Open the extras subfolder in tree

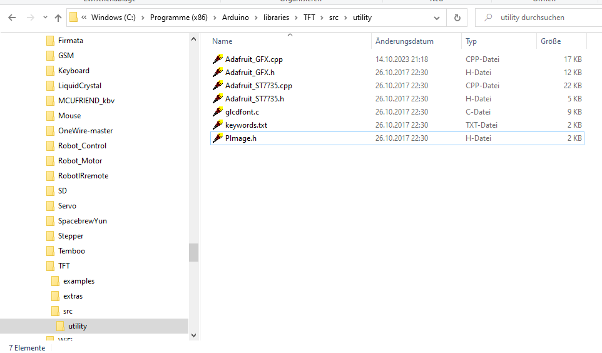[x=73, y=296]
